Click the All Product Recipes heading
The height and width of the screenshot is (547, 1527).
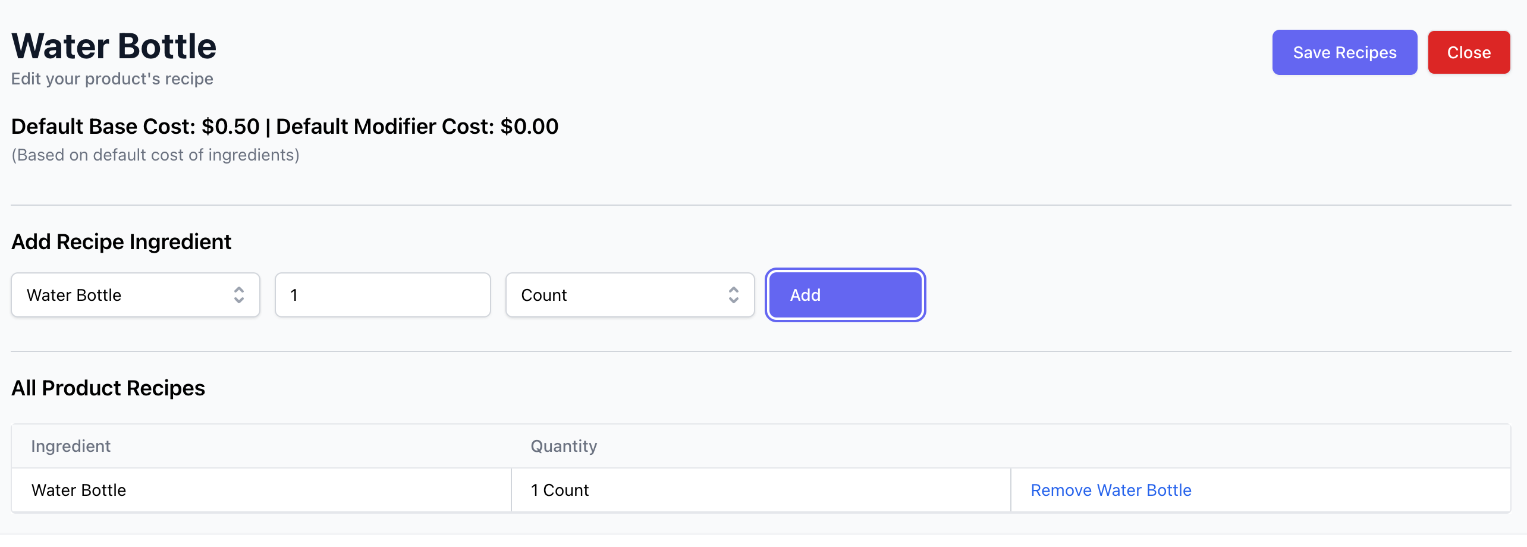[108, 388]
